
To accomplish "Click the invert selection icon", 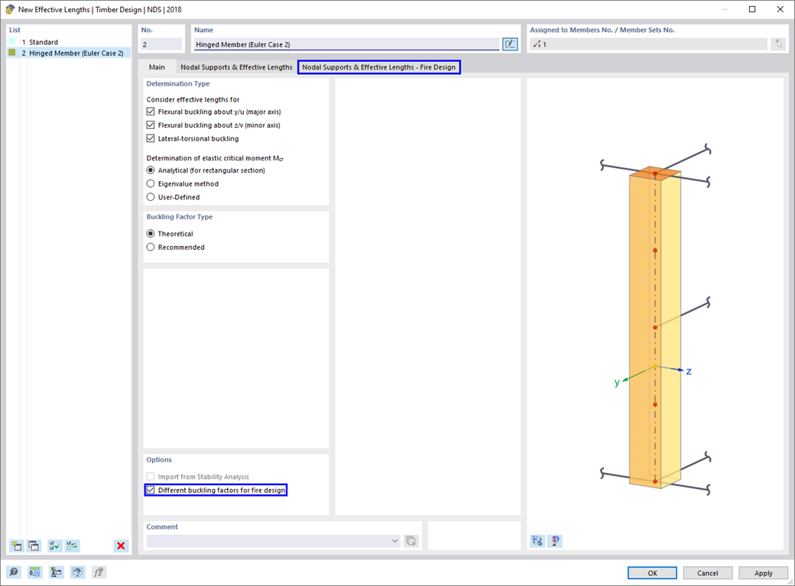I will (x=73, y=546).
